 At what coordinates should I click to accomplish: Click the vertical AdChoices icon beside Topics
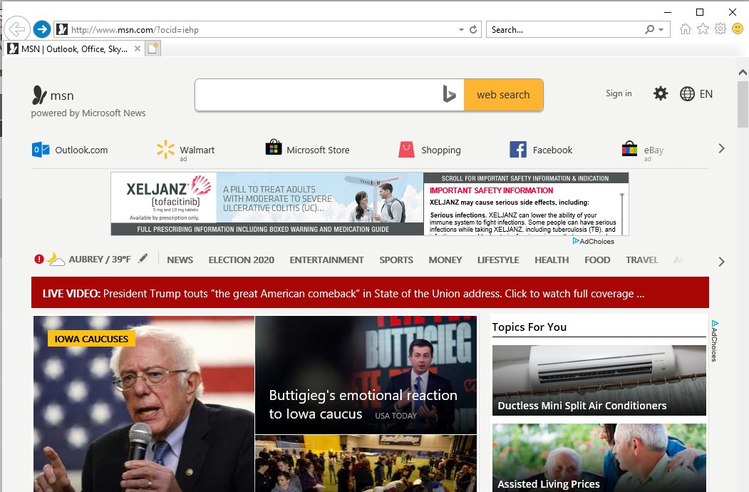715,340
